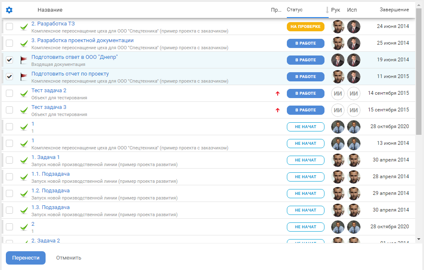The image size is (424, 270).
Task: Toggle sort arrow in Статус column
Action: tap(327, 10)
